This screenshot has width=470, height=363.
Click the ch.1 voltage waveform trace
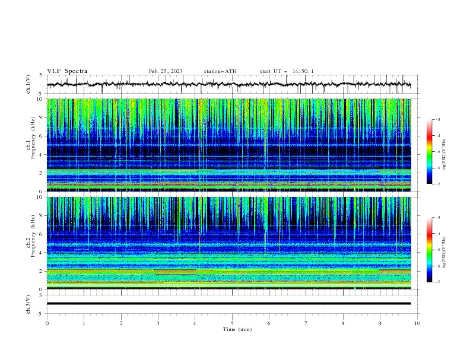tap(228, 84)
